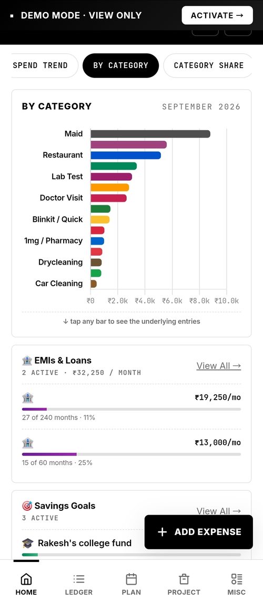Screen dimensions: 263x611
Task: Tap the bank icon beside ₹19,250/mo loan
Action: point(28,397)
